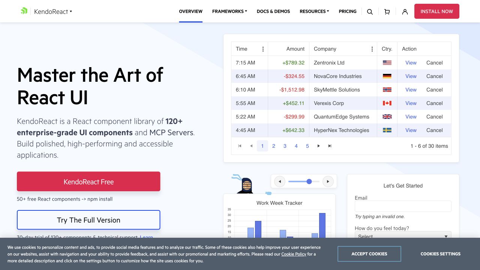View the QuantumEdge Systems transaction
This screenshot has width=480, height=270.
click(x=411, y=117)
